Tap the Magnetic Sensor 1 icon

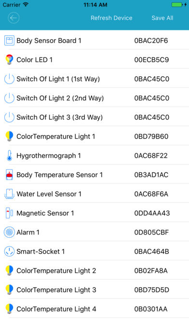click(10, 213)
